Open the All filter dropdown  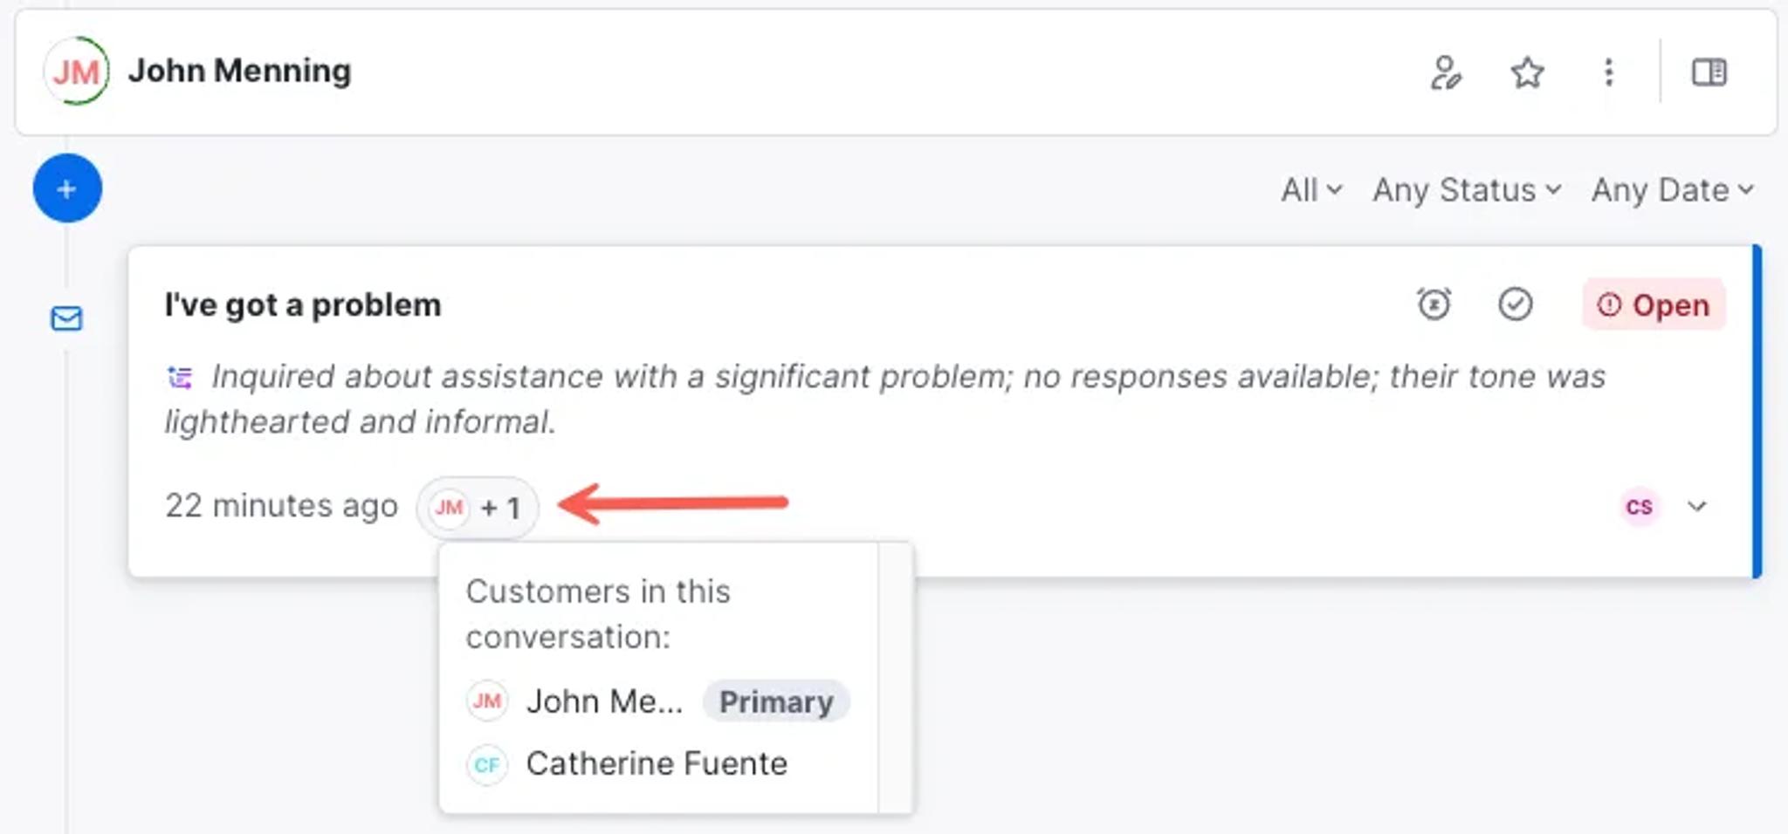click(1311, 190)
